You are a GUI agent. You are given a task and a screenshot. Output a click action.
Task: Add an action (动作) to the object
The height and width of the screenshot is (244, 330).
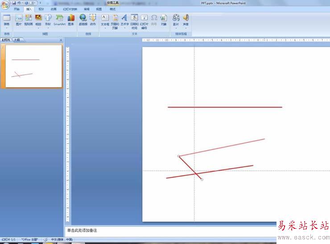click(x=93, y=20)
